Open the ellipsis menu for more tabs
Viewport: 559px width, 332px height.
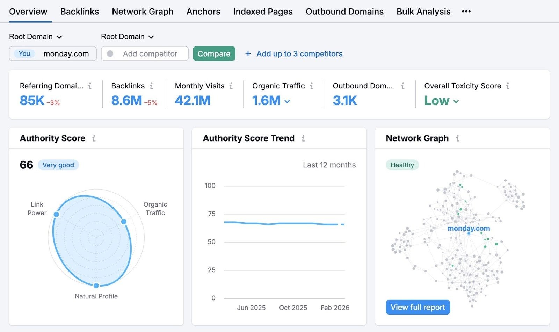[466, 11]
